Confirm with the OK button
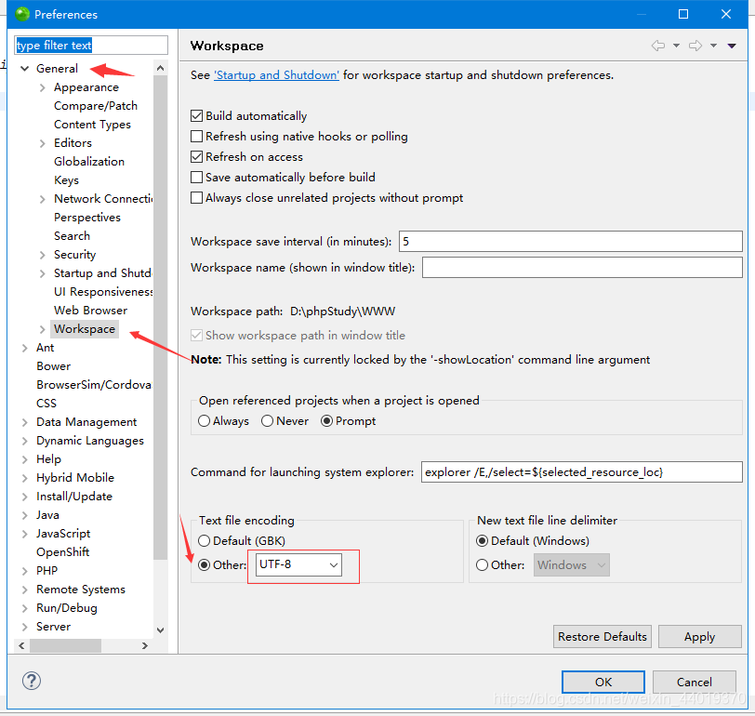The image size is (755, 716). point(603,682)
